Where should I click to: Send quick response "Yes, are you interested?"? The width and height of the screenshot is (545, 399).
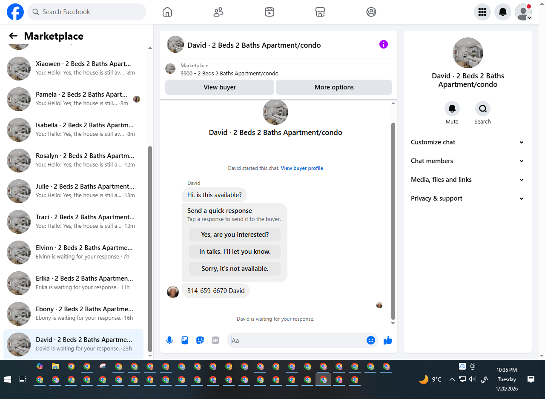coord(235,235)
